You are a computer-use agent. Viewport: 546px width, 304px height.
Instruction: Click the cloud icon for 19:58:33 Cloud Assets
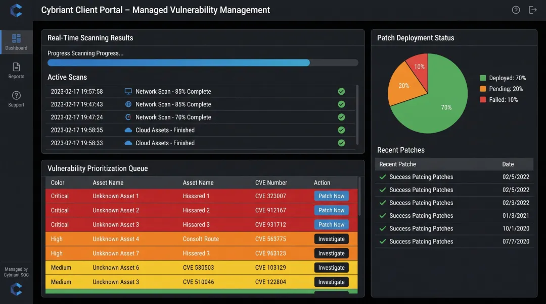(128, 143)
